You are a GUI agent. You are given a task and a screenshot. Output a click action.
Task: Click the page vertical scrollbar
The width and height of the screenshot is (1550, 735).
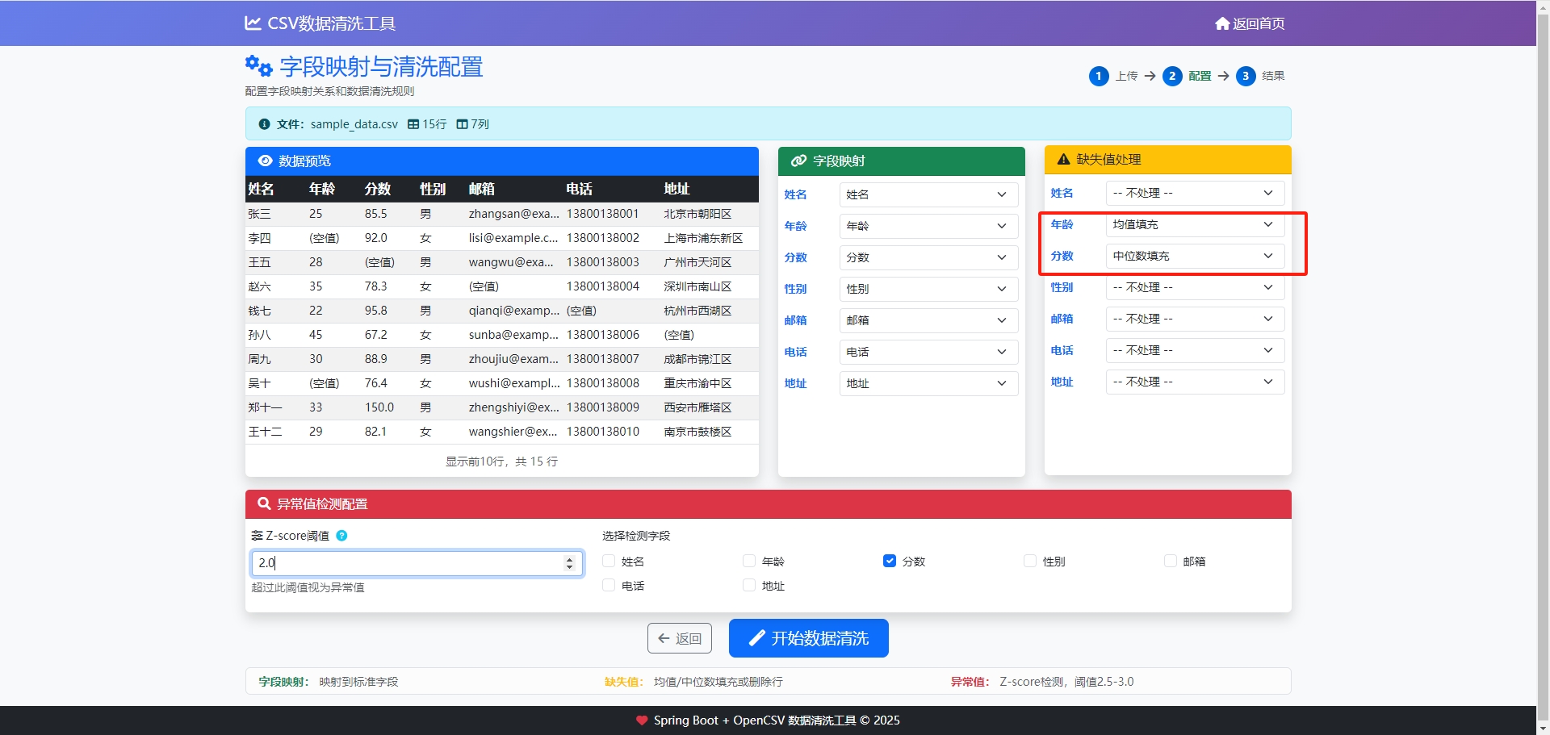1543,367
